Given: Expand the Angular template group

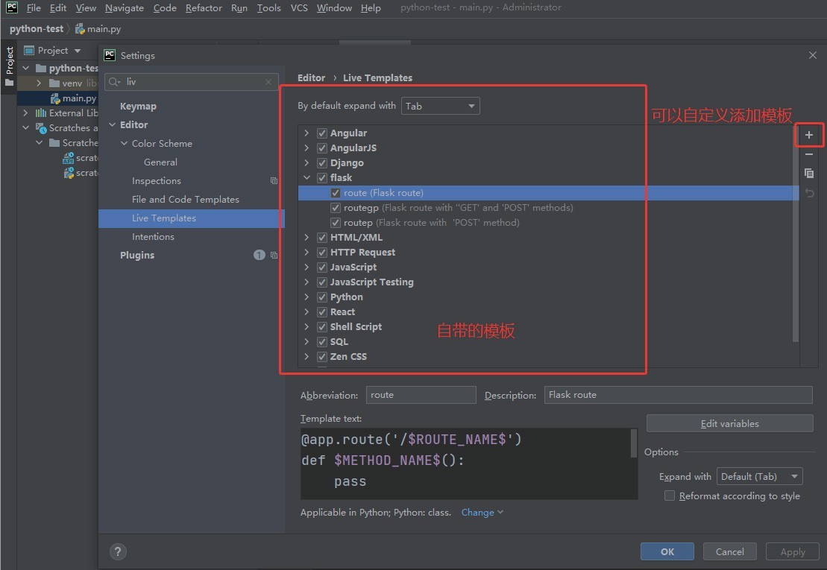Looking at the screenshot, I should point(306,133).
